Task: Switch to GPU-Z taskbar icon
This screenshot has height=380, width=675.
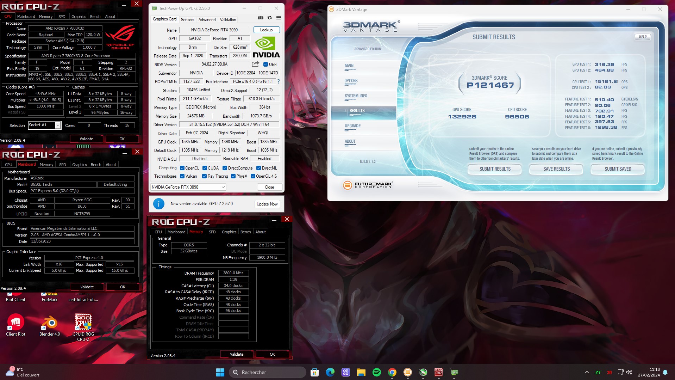Action: pyautogui.click(x=454, y=372)
